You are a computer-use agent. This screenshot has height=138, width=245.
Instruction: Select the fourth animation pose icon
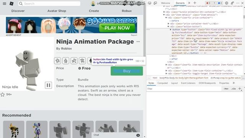[82, 61]
